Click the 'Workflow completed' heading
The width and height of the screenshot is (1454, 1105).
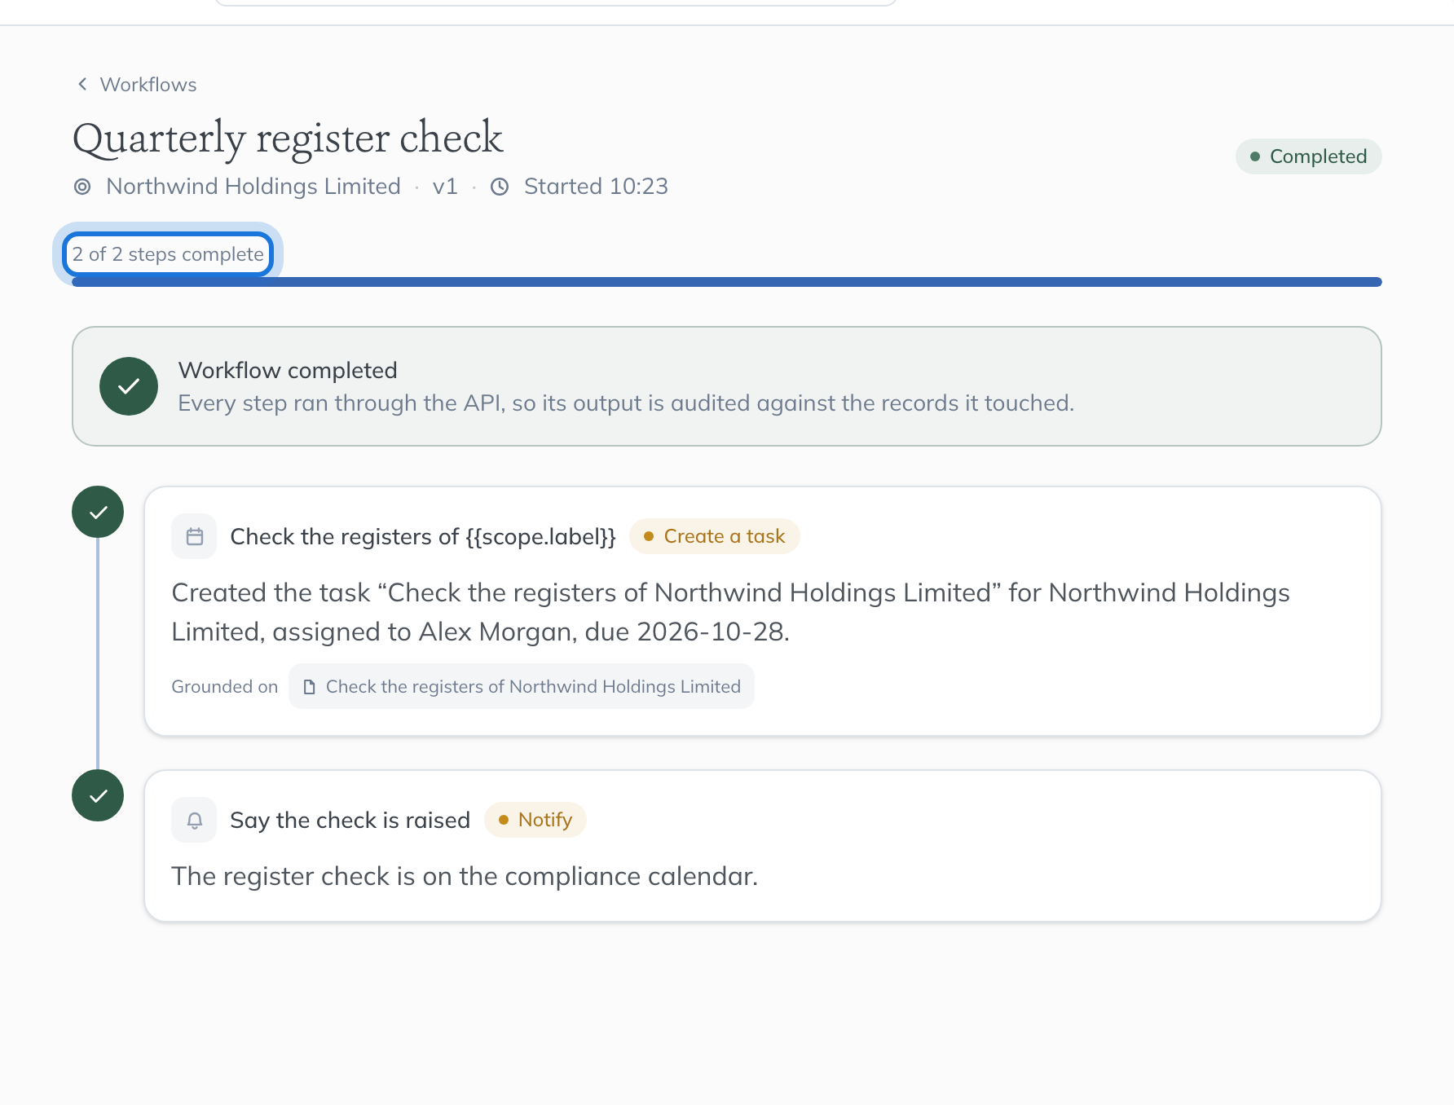pos(288,370)
